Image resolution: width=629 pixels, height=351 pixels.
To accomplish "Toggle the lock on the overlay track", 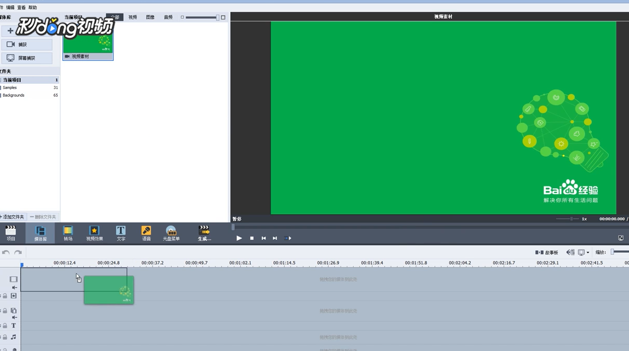I will pyautogui.click(x=5, y=310).
